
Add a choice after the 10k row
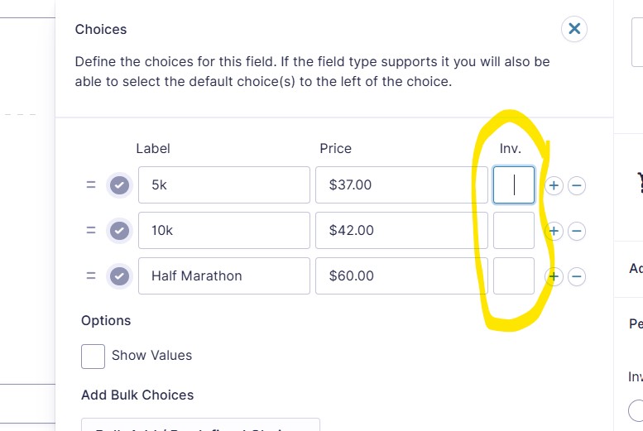(x=554, y=231)
